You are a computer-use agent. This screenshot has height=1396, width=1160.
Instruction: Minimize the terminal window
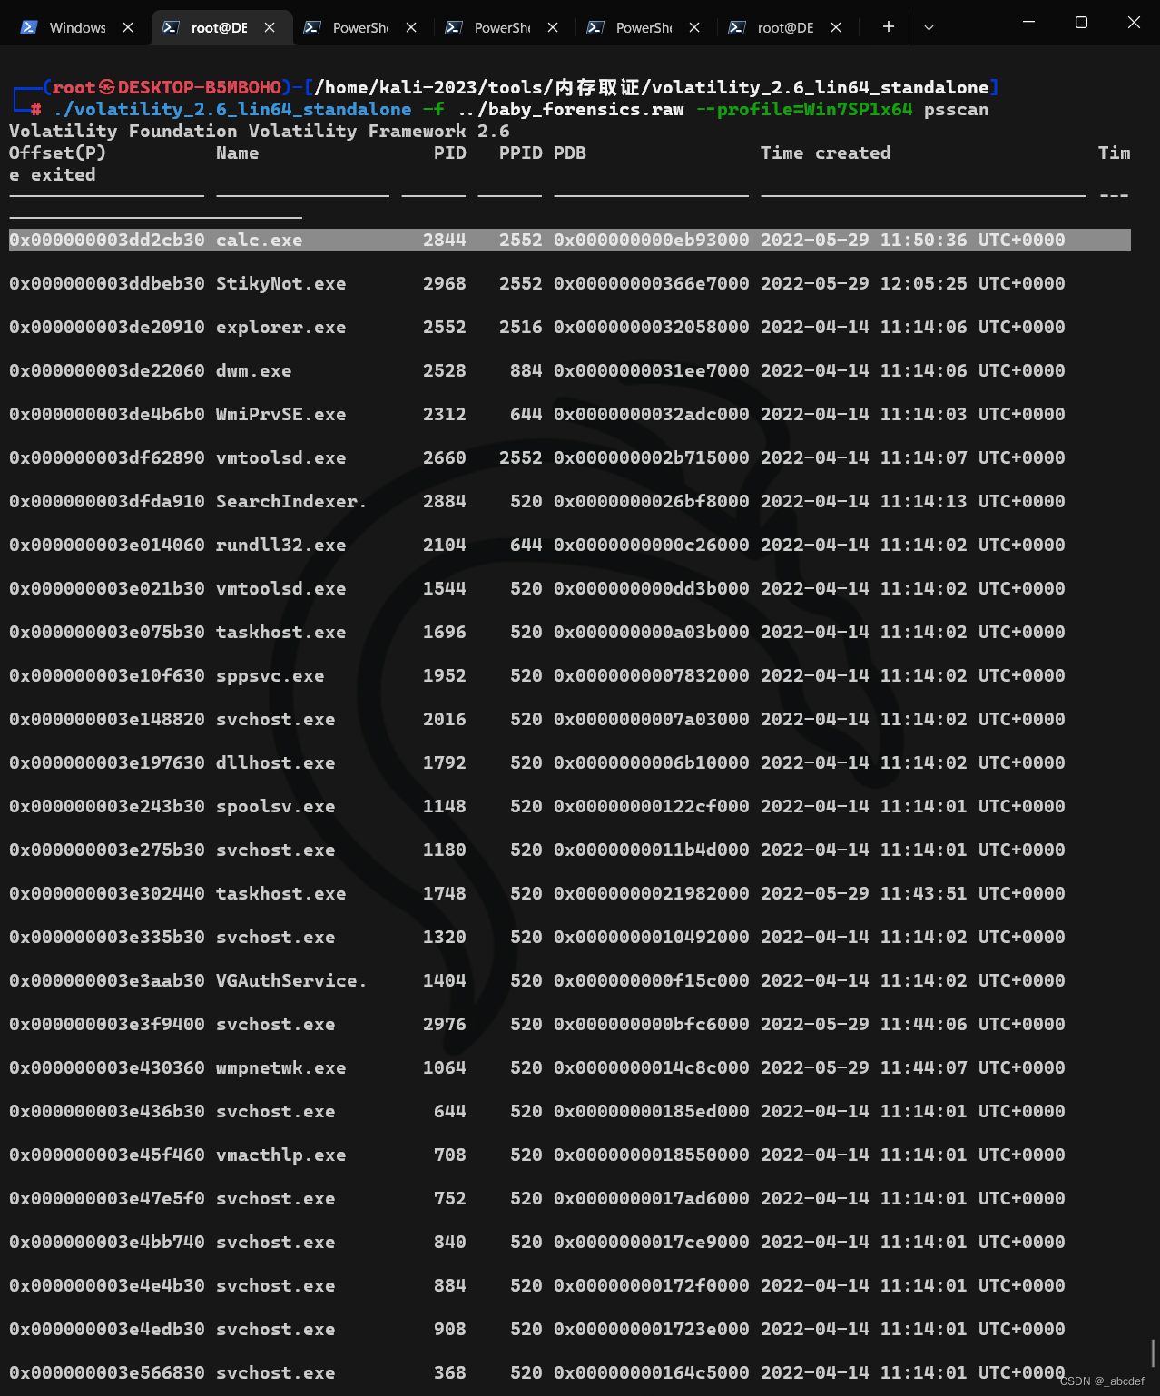(1028, 22)
